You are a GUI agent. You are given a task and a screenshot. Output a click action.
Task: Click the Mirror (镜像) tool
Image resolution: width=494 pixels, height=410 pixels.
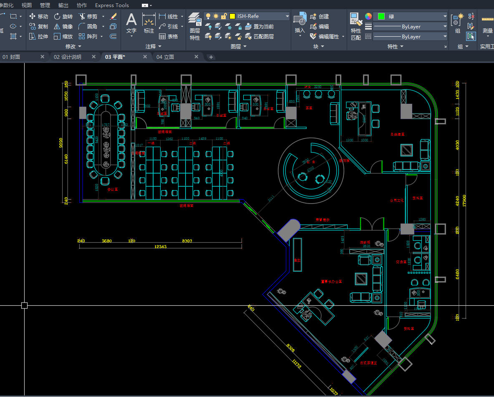tap(63, 26)
